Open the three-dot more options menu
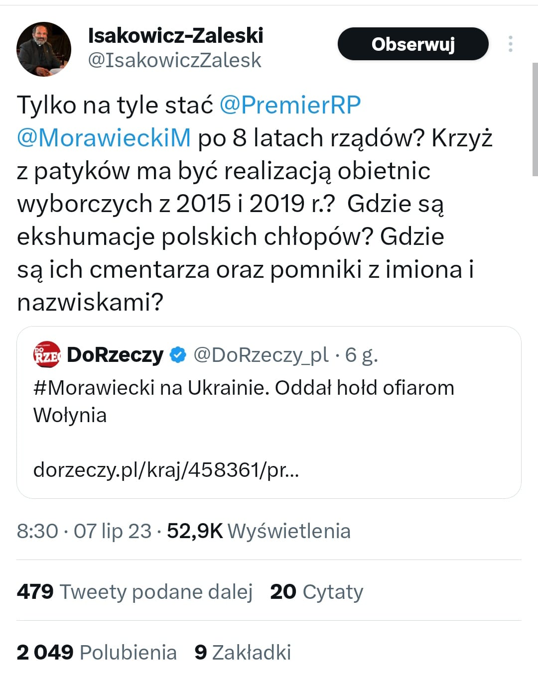 pyautogui.click(x=510, y=44)
